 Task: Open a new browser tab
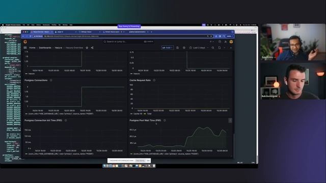coord(151,32)
